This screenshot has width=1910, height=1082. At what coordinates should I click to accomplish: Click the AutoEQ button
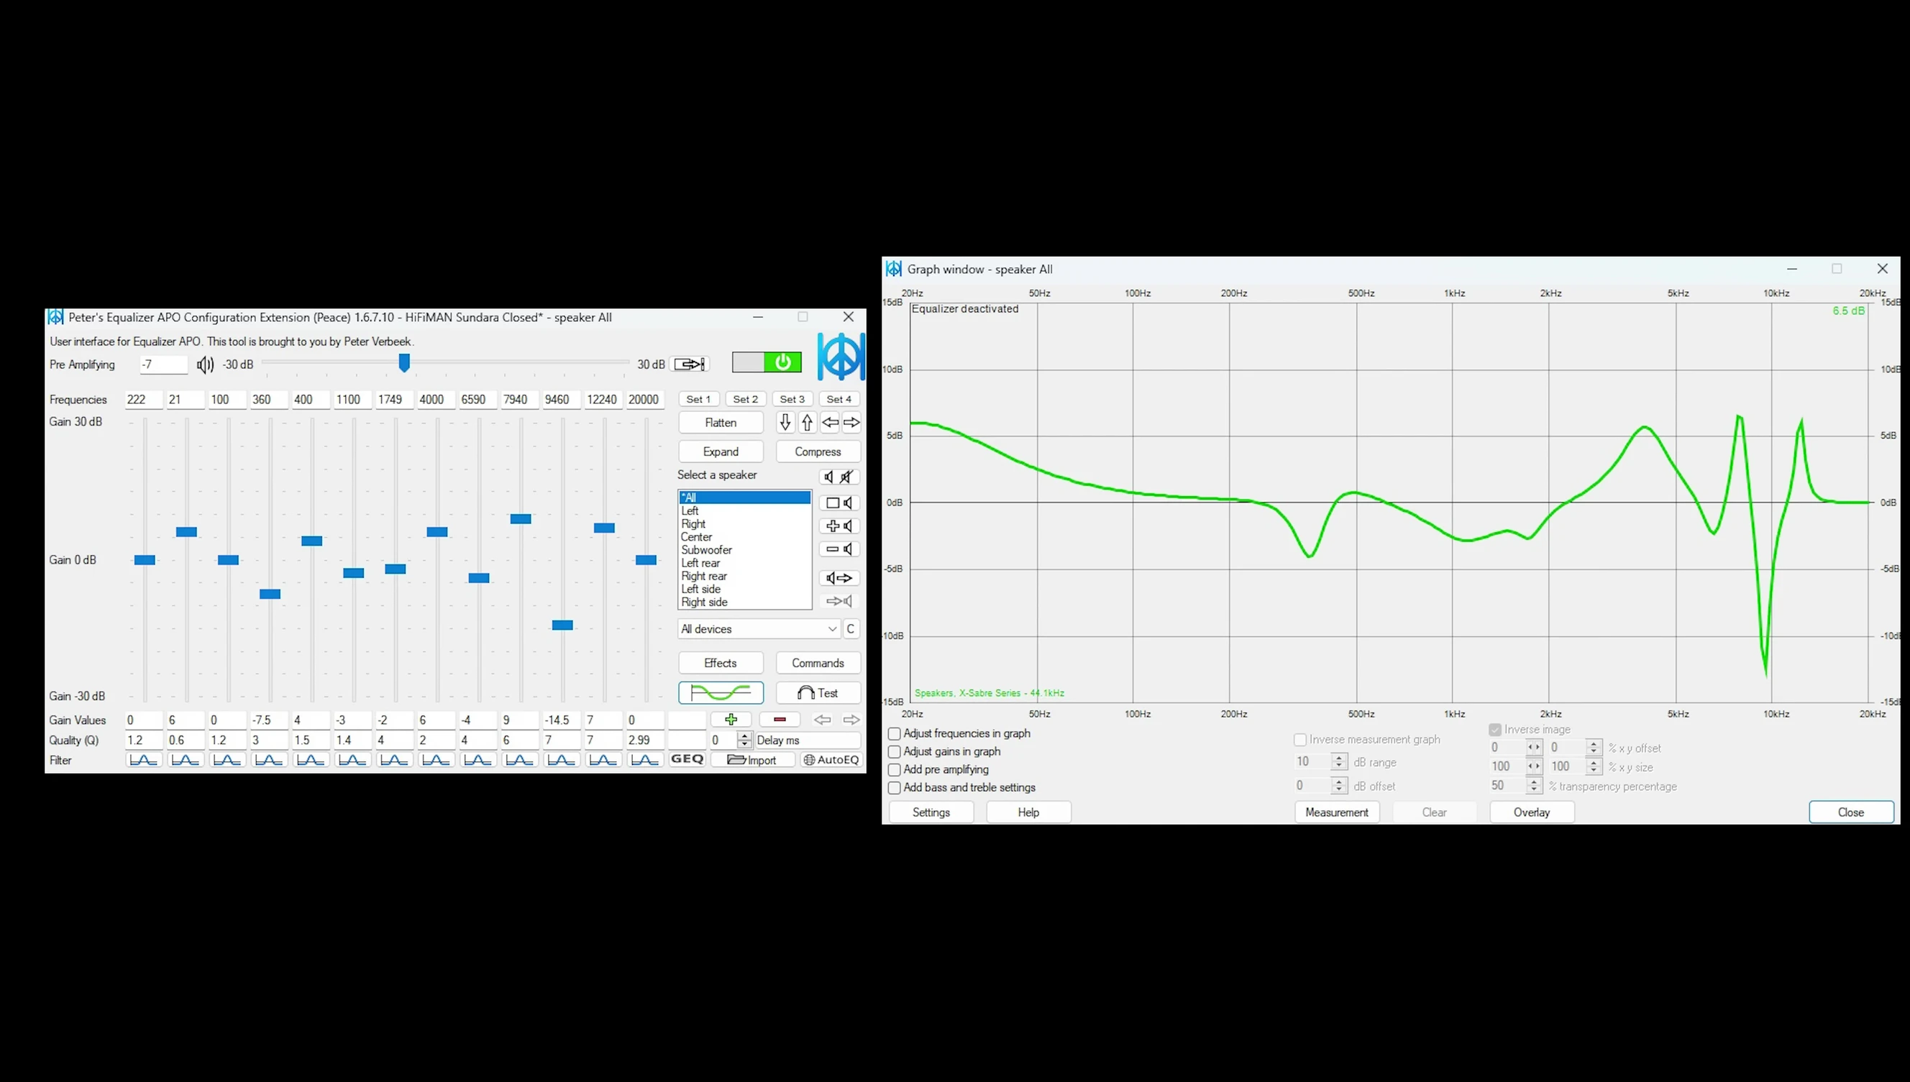[831, 760]
